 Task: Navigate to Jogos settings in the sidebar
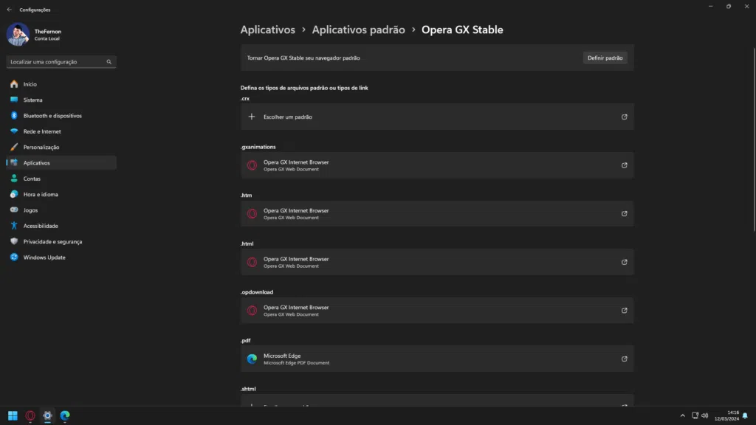(x=31, y=210)
